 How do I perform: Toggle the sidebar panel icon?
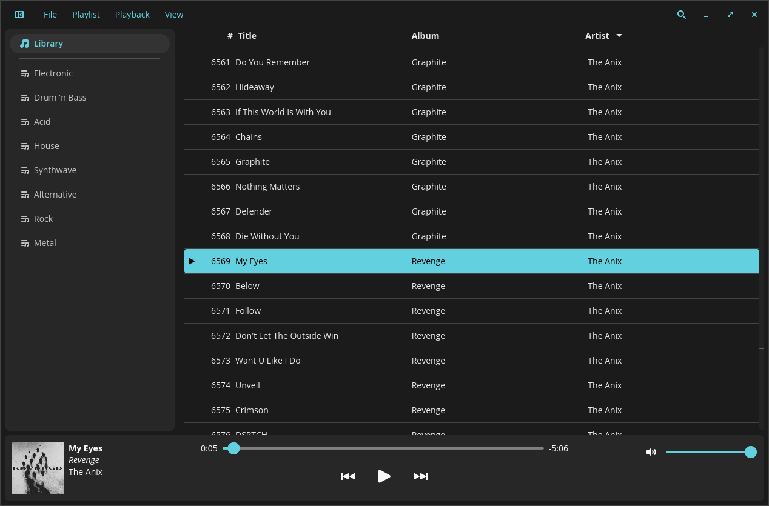point(19,15)
